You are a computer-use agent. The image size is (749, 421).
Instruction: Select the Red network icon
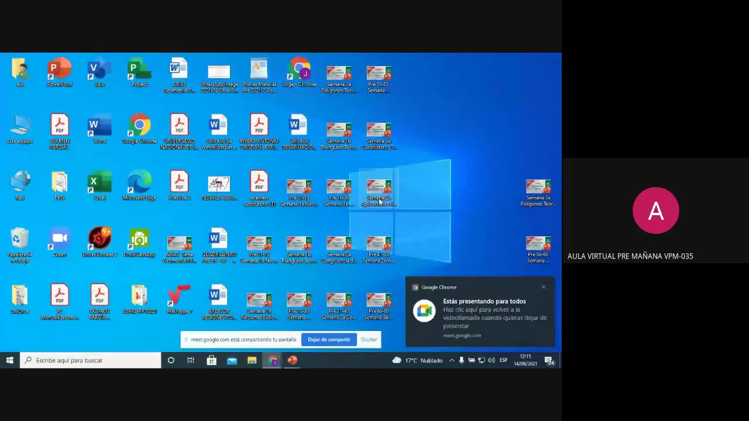[x=20, y=186]
